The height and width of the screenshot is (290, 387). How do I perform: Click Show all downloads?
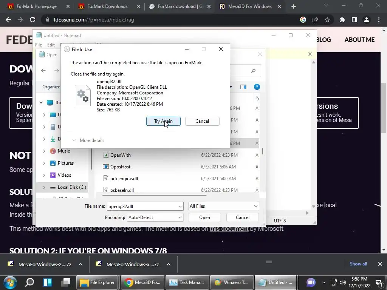tap(358, 264)
